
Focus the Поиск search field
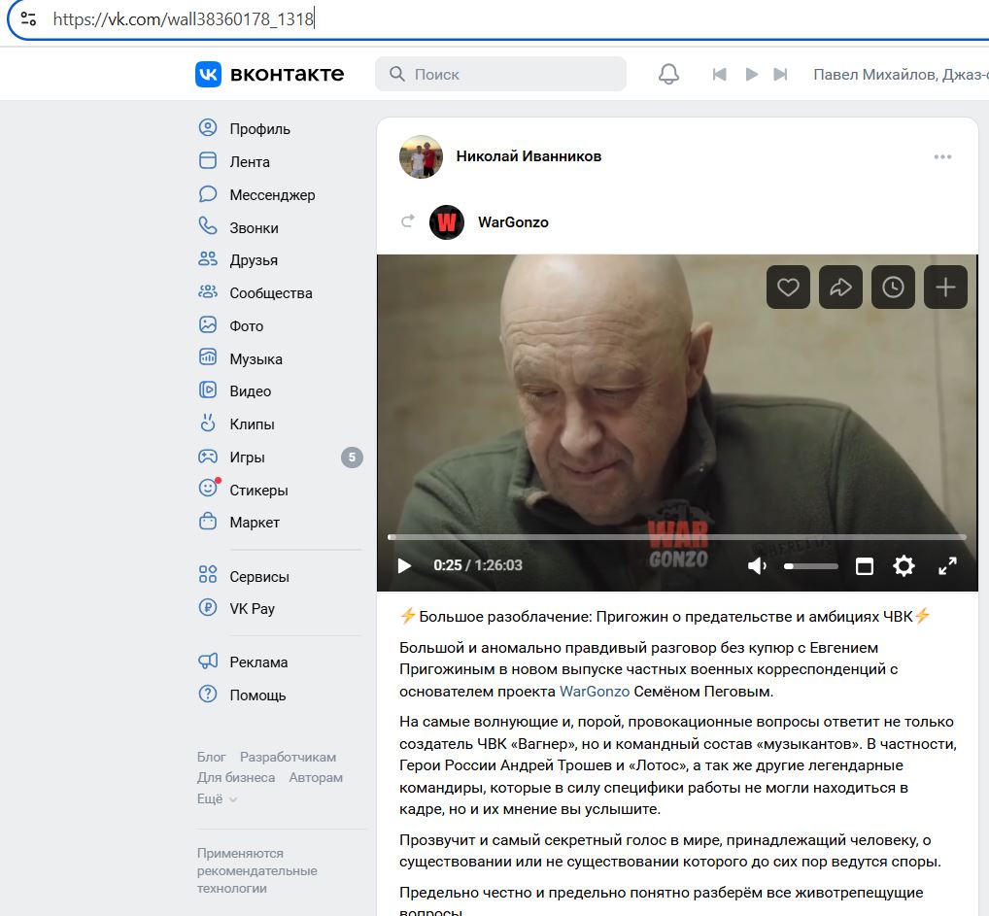point(500,75)
